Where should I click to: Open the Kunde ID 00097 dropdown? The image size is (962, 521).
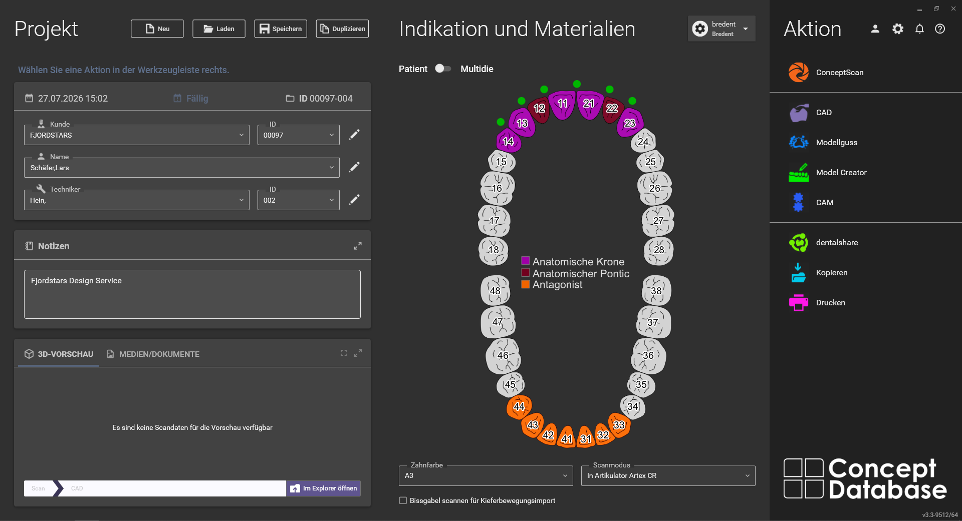coord(299,135)
